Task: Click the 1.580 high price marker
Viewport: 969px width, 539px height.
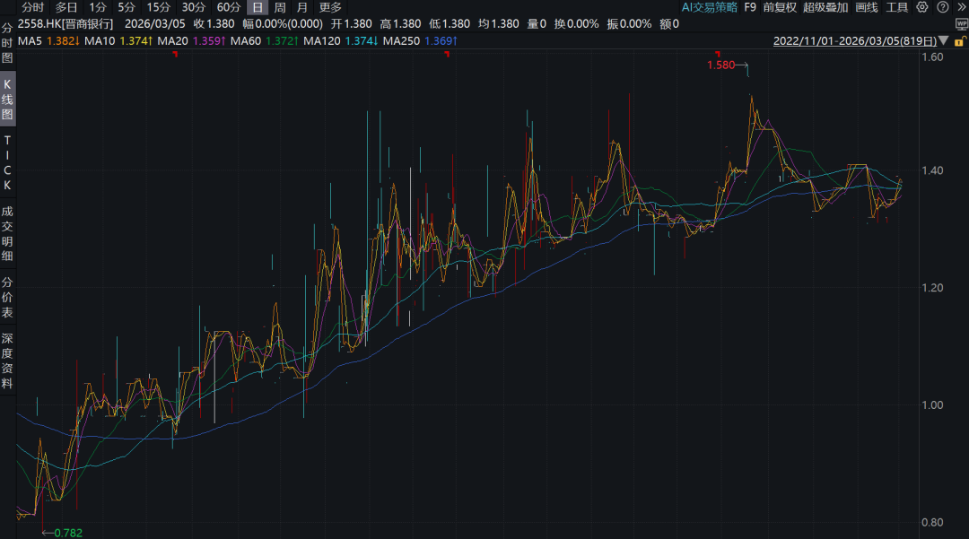Action: [720, 65]
